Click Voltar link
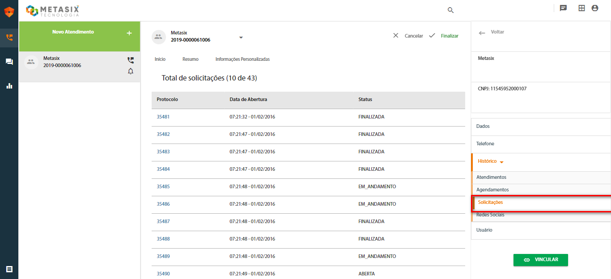 (497, 32)
